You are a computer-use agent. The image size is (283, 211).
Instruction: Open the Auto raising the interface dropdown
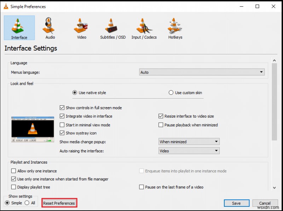(216, 151)
